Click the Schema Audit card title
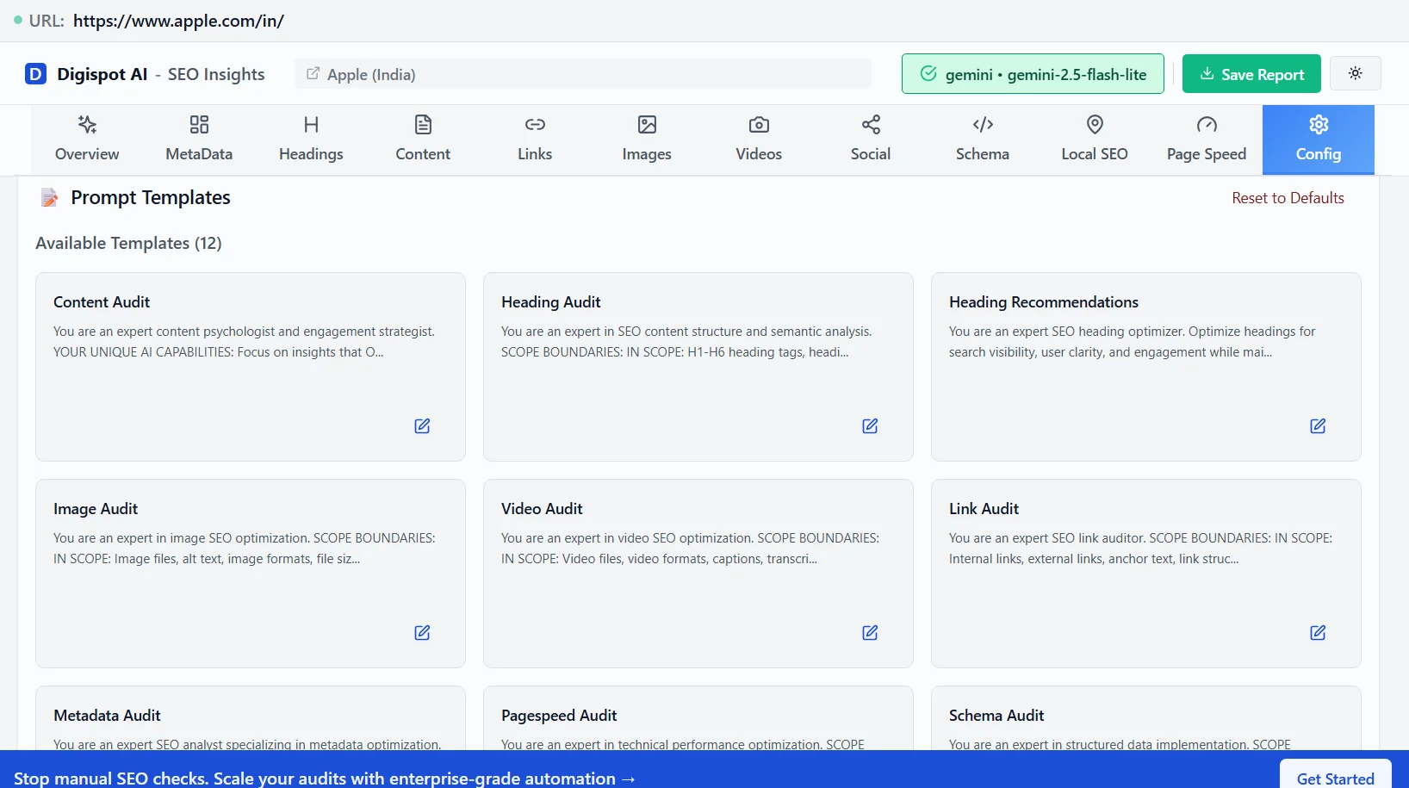1409x788 pixels. 996,716
